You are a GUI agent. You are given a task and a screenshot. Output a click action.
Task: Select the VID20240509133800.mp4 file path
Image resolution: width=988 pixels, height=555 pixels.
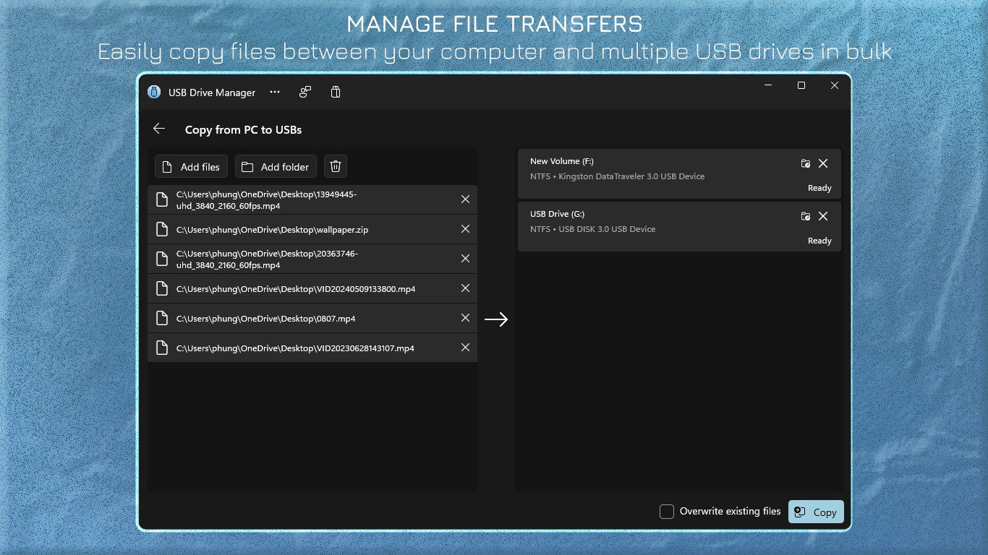tap(296, 289)
